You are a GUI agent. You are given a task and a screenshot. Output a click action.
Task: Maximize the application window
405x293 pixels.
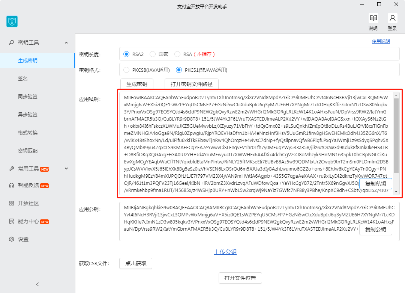click(379, 4)
